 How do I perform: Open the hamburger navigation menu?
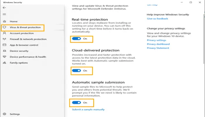pyautogui.click(x=4, y=14)
